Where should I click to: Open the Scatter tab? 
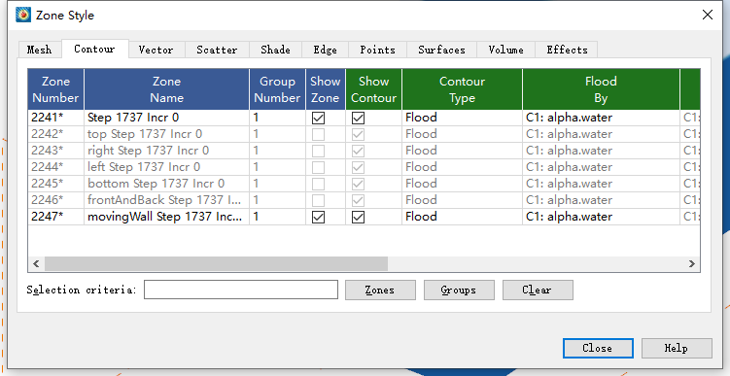pyautogui.click(x=217, y=50)
